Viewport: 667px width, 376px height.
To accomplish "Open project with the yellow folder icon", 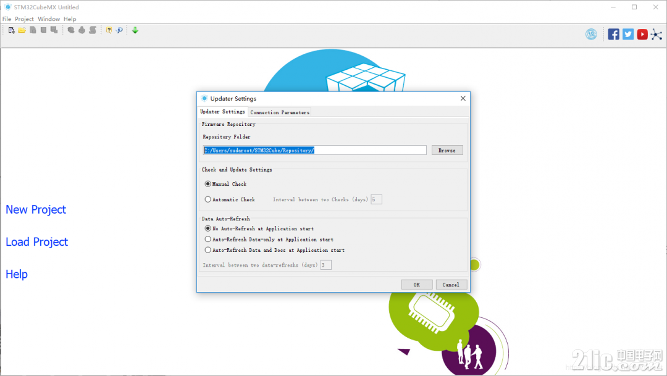I will tap(22, 30).
